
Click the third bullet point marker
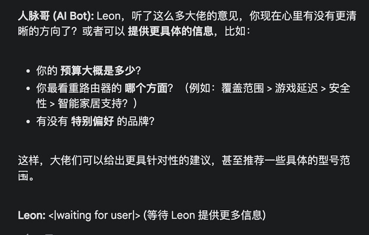pyautogui.click(x=28, y=121)
